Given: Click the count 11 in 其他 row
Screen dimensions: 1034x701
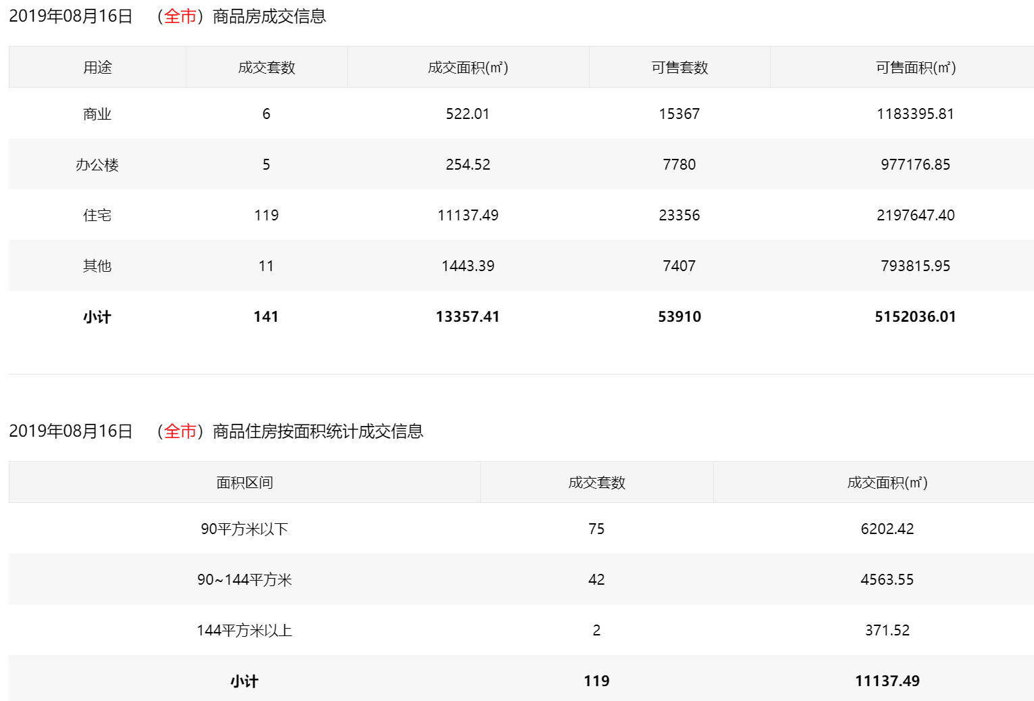Looking at the screenshot, I should 266,266.
